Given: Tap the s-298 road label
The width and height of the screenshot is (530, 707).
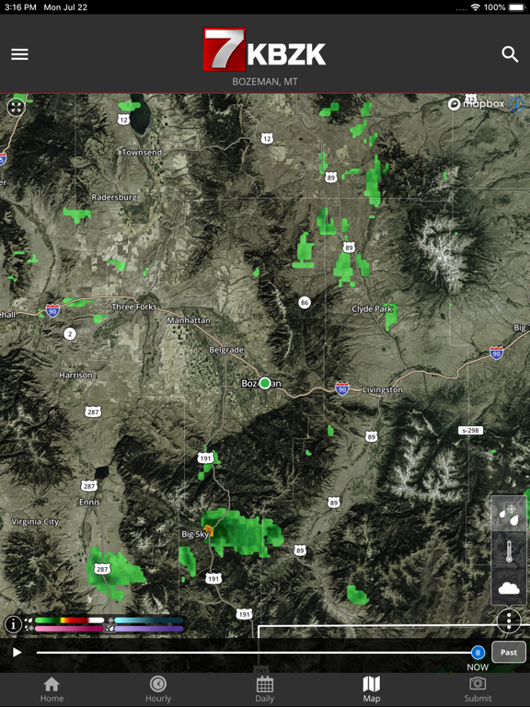Looking at the screenshot, I should click(x=470, y=431).
